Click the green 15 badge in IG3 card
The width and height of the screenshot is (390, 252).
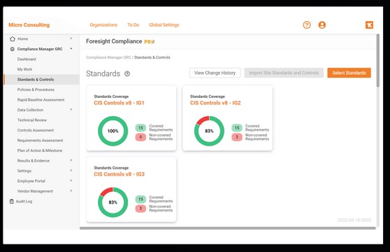pos(140,199)
